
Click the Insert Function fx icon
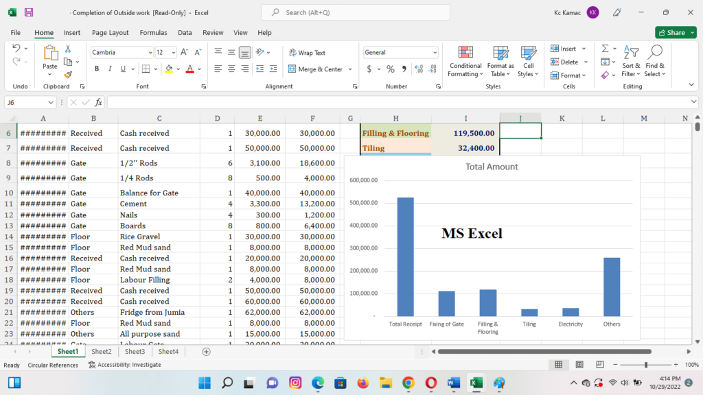coord(99,103)
